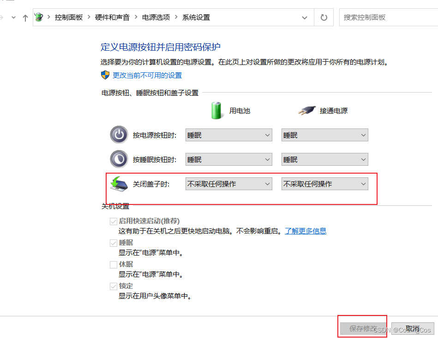Image resolution: width=438 pixels, height=338 pixels.
Task: Toggle the 睡眠 checkbox under 关机设置
Action: pos(114,242)
